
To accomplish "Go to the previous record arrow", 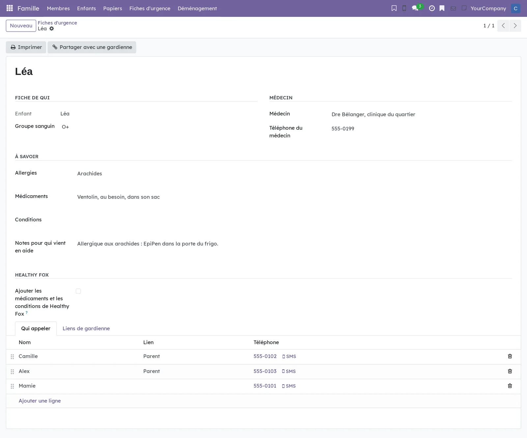I will coord(503,26).
